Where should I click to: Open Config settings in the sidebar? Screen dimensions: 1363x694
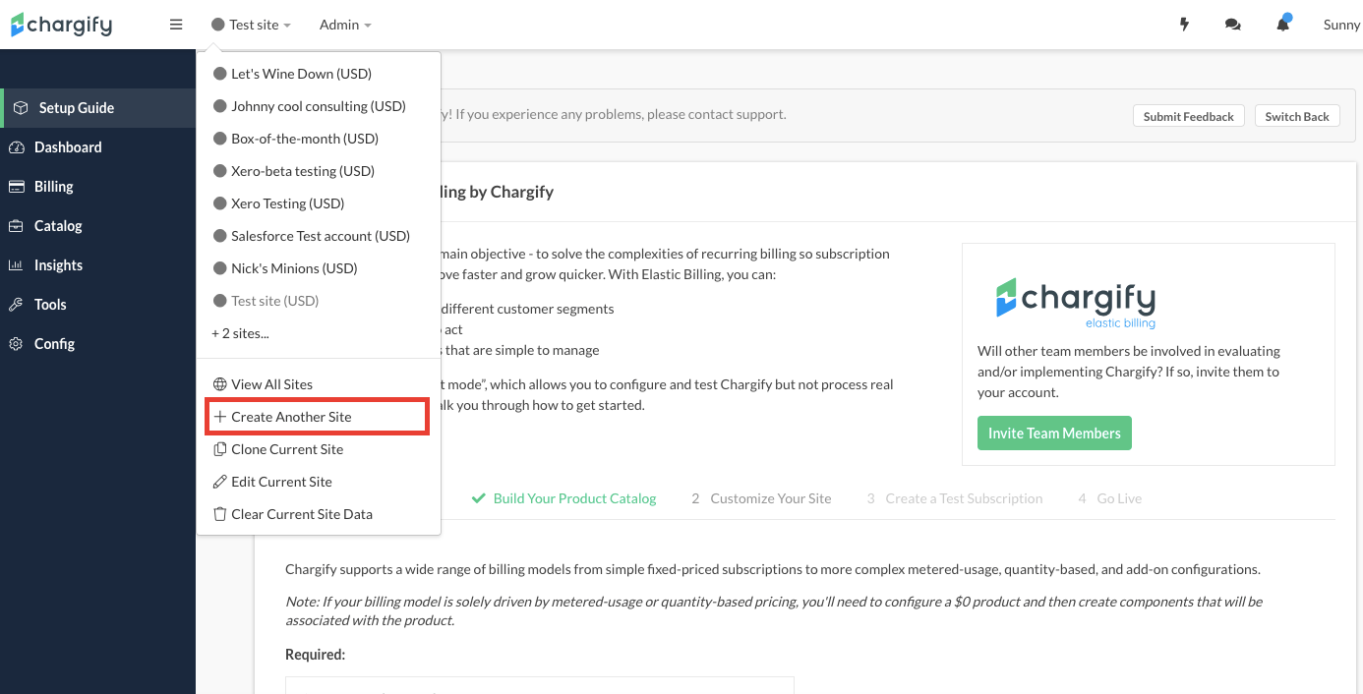pyautogui.click(x=54, y=344)
